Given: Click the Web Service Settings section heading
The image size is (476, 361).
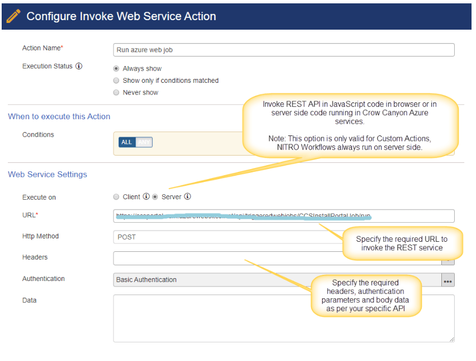Looking at the screenshot, I should [x=48, y=175].
